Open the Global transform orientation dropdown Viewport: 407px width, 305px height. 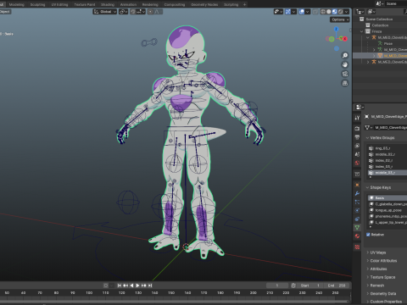click(x=105, y=12)
